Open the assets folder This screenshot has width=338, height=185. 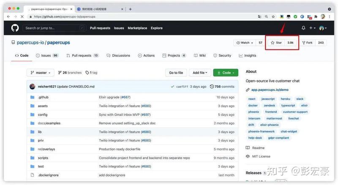[43, 106]
